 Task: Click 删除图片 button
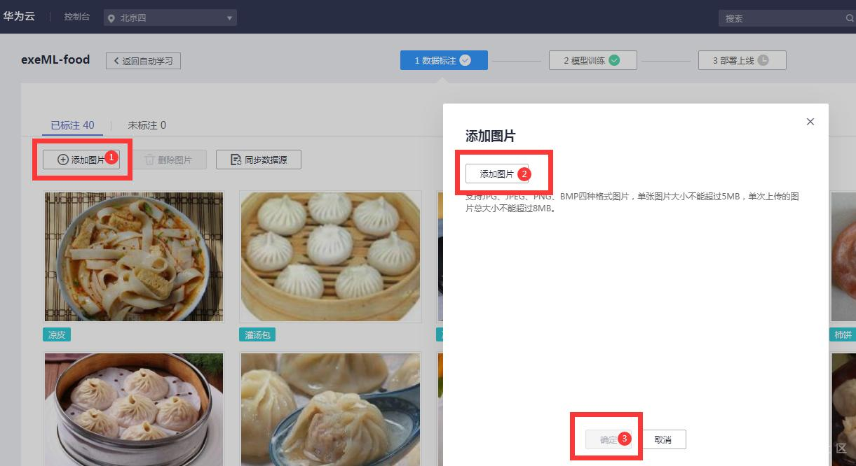click(x=168, y=160)
